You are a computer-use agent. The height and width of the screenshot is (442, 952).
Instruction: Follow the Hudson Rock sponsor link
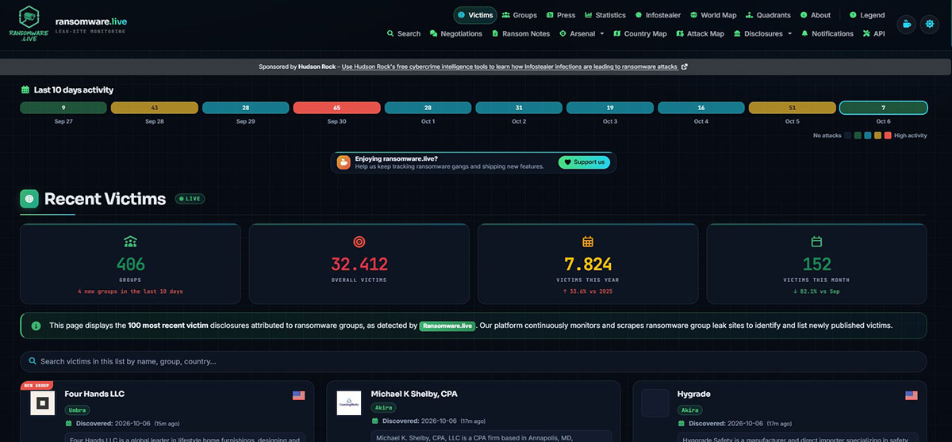(x=509, y=67)
